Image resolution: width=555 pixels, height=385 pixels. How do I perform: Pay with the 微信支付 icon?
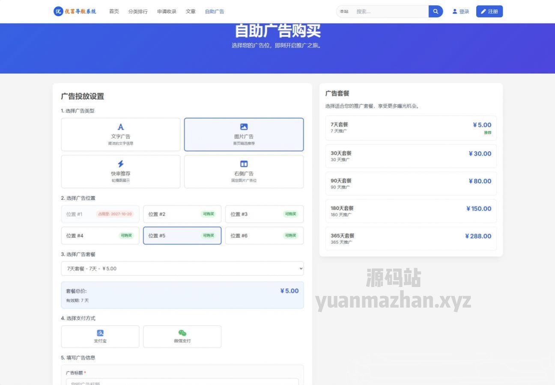click(x=182, y=333)
